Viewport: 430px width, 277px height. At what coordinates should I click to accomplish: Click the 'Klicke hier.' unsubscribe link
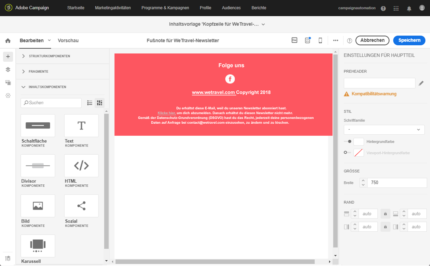pos(167,113)
